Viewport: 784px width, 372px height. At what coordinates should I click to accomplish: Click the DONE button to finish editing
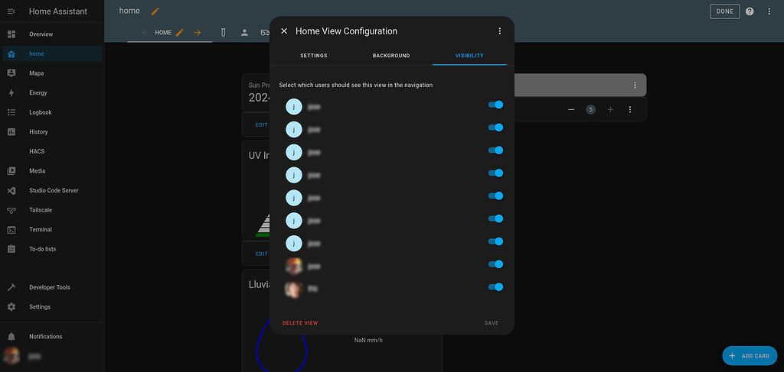pos(724,11)
